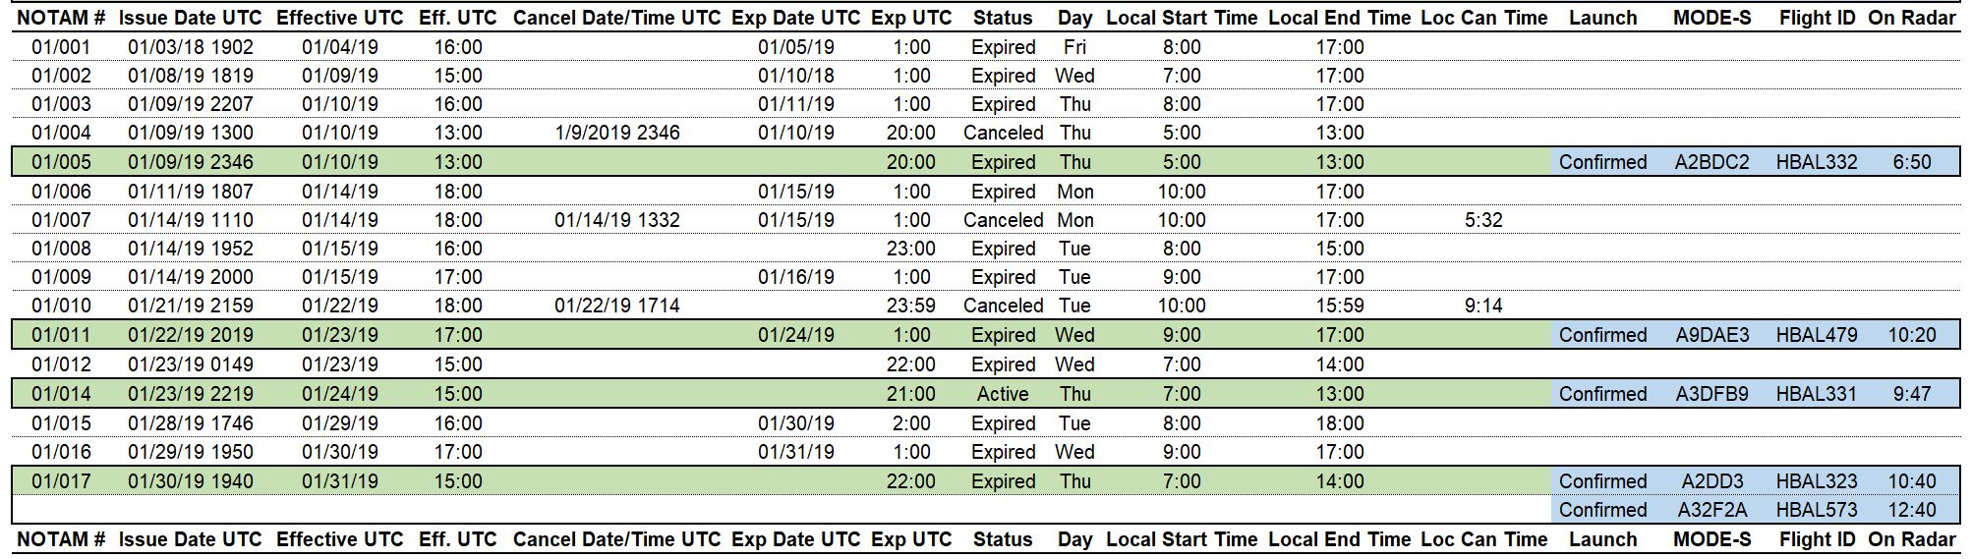The image size is (1971, 559).
Task: Select the 12:40 On Radar cell
Action: [x=1911, y=510]
